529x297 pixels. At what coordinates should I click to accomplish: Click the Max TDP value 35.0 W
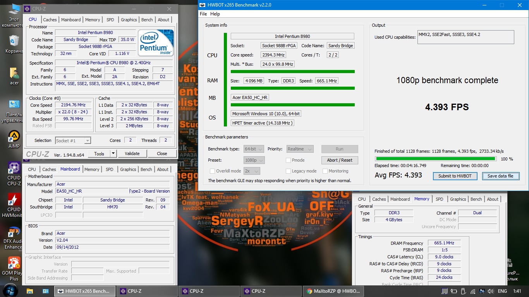[x=127, y=40]
